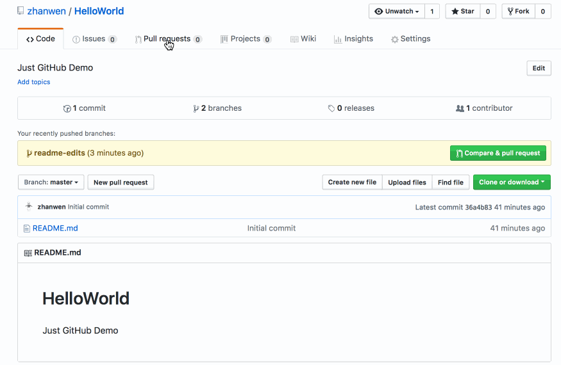561x365 pixels.
Task: Switch to the Projects tab
Action: [246, 39]
